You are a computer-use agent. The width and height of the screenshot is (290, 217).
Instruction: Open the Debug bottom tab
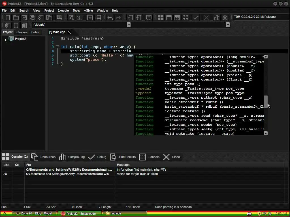point(97,157)
